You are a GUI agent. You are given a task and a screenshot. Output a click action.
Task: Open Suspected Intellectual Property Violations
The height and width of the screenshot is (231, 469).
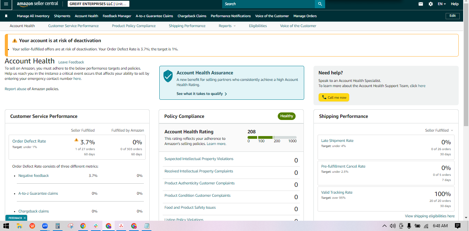tap(199, 159)
